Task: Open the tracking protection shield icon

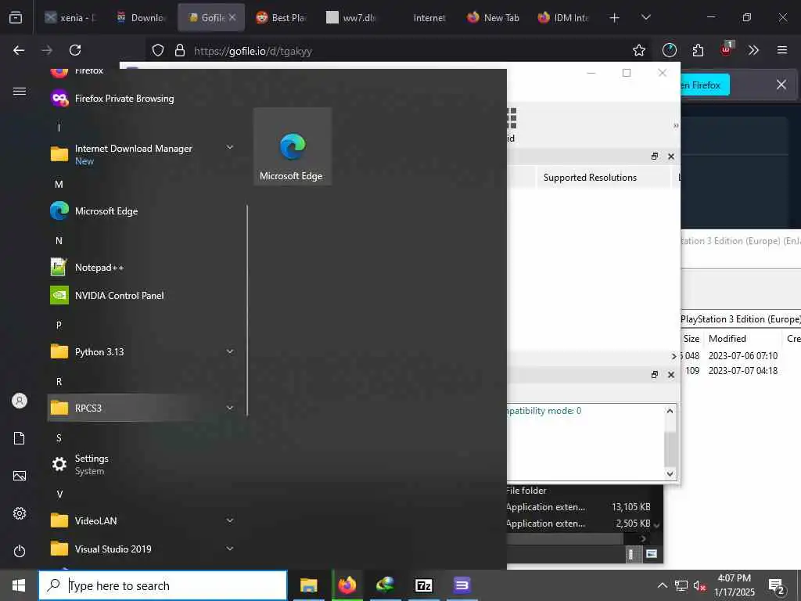Action: click(158, 50)
